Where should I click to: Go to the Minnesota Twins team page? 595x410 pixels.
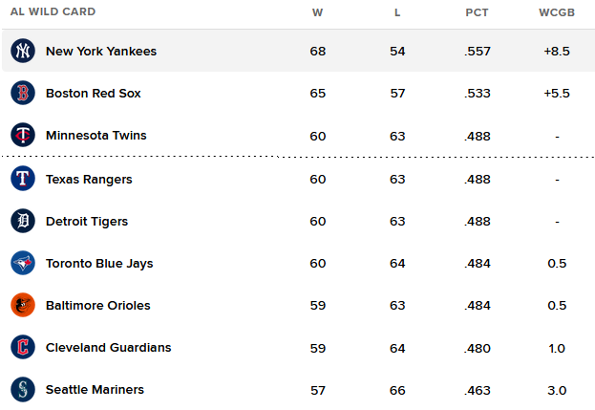pos(96,136)
